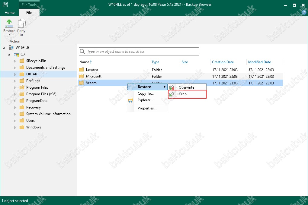Click the Keep restore icon in submenu

pos(172,94)
